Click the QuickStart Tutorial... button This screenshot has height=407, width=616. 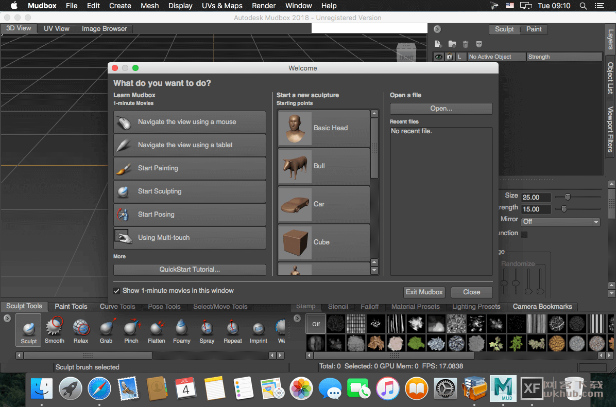click(190, 270)
